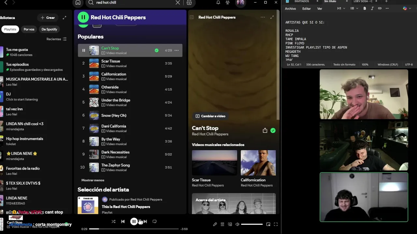
Task: Open connect to a device icon
Action: click(230, 224)
